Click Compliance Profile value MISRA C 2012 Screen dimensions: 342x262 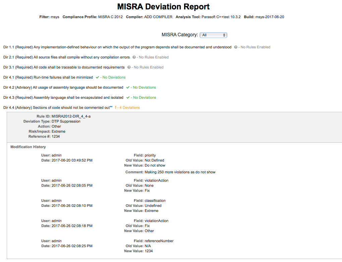(x=110, y=17)
